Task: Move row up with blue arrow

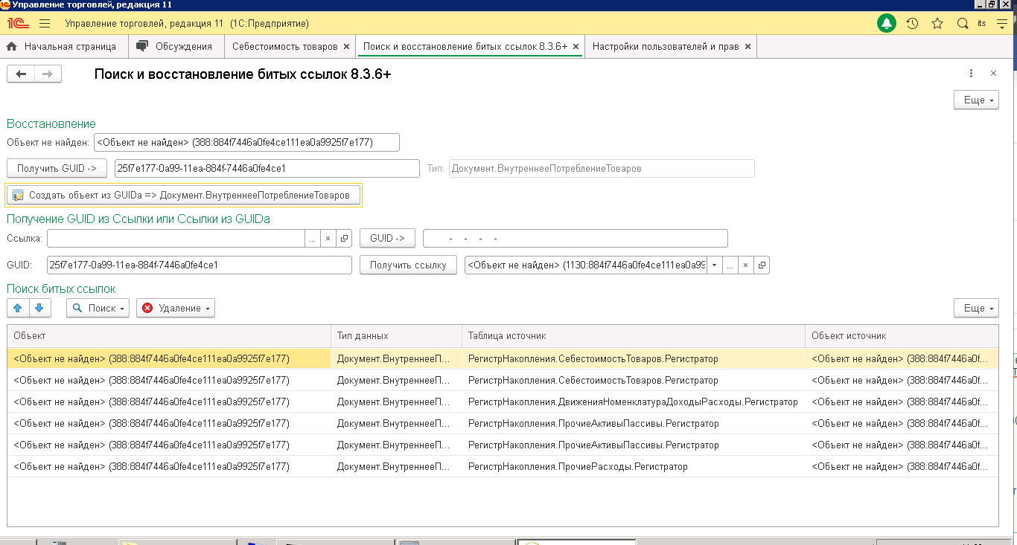Action: pyautogui.click(x=18, y=308)
